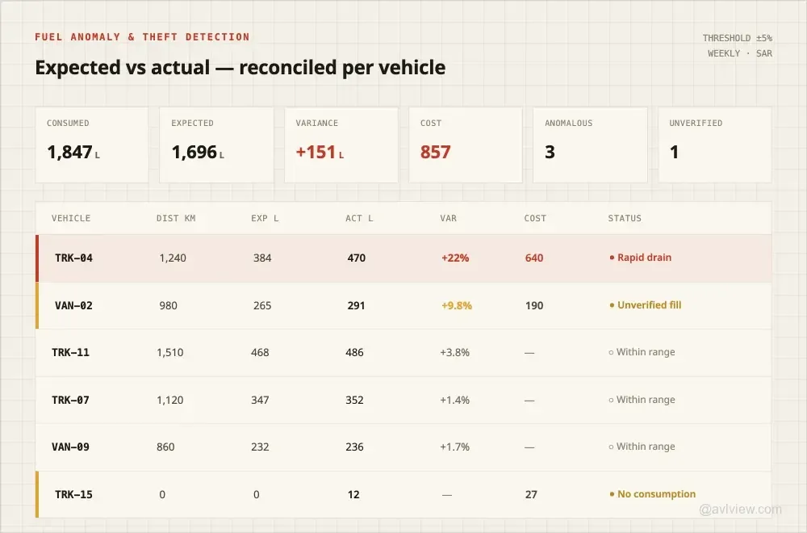Sort by the VAR column header
The width and height of the screenshot is (807, 533).
[x=448, y=218]
